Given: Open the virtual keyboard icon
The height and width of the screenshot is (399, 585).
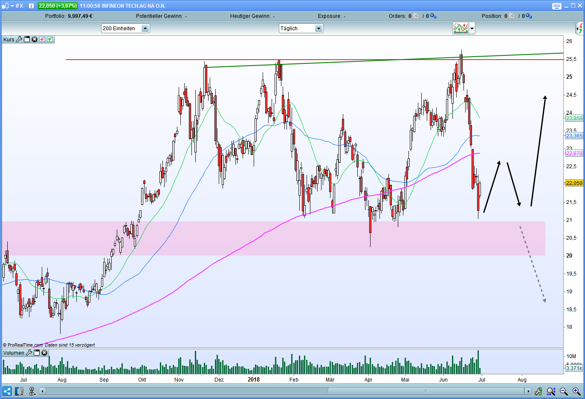Looking at the screenshot, I should pyautogui.click(x=557, y=6).
